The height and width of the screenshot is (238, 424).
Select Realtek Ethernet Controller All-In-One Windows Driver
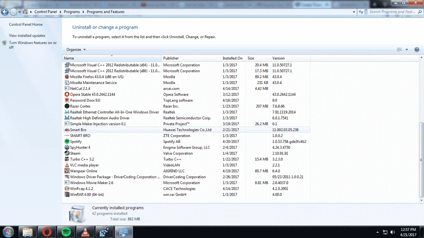187,112
